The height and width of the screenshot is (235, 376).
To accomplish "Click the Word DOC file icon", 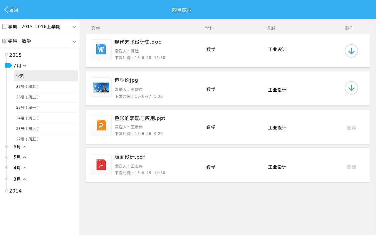I will pos(101,50).
